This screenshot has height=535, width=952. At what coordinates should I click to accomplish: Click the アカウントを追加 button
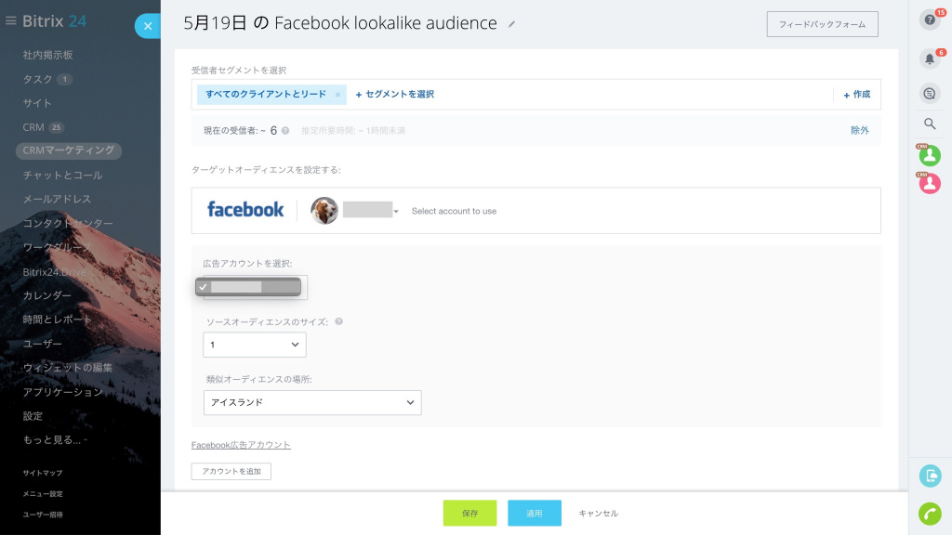coord(231,471)
